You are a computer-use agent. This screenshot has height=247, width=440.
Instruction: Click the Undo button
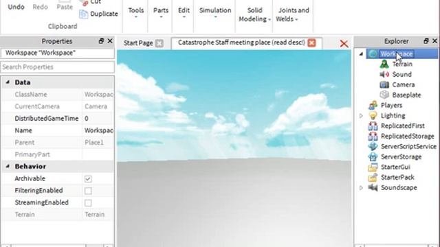coord(16,7)
